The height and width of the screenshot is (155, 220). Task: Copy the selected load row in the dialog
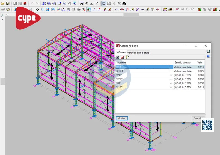[x=127, y=57]
